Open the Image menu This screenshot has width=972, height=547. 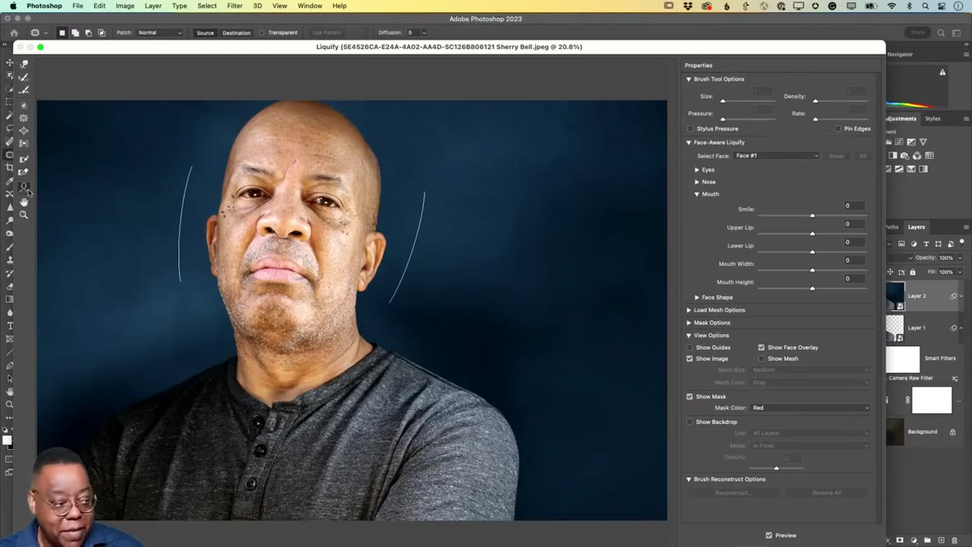[x=125, y=6]
